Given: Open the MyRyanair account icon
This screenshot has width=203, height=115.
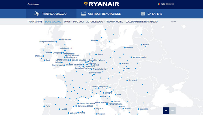Looking at the screenshot, I should click(29, 4).
